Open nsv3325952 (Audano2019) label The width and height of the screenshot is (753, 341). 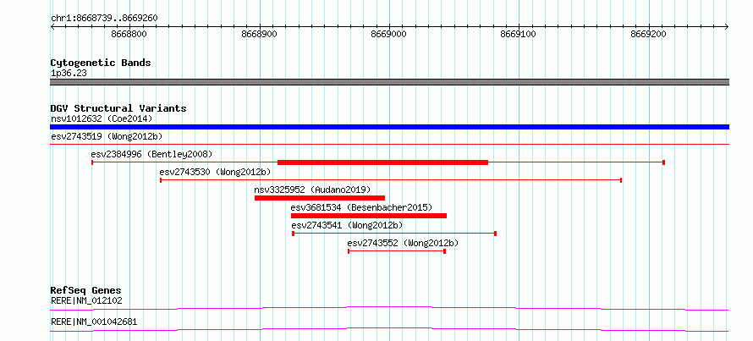pos(313,190)
